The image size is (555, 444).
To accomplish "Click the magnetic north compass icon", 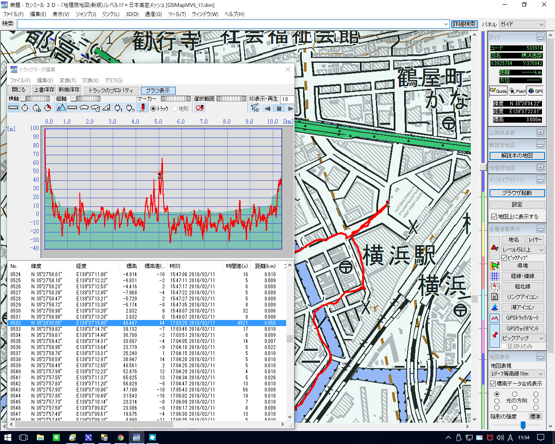I will pos(495,287).
